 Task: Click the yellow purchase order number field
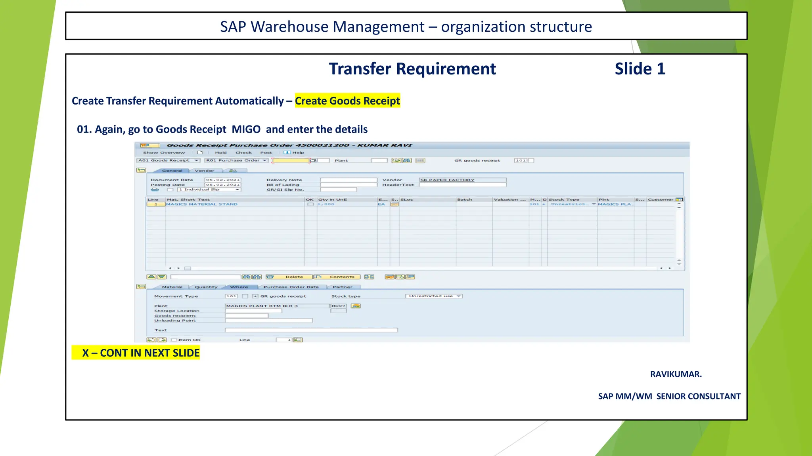[x=291, y=160]
